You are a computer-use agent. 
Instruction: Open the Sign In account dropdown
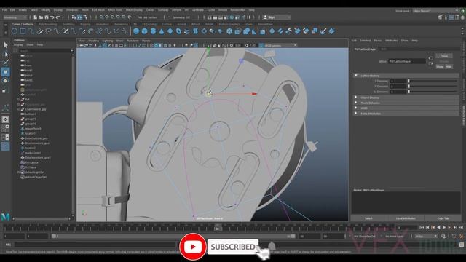point(277,17)
